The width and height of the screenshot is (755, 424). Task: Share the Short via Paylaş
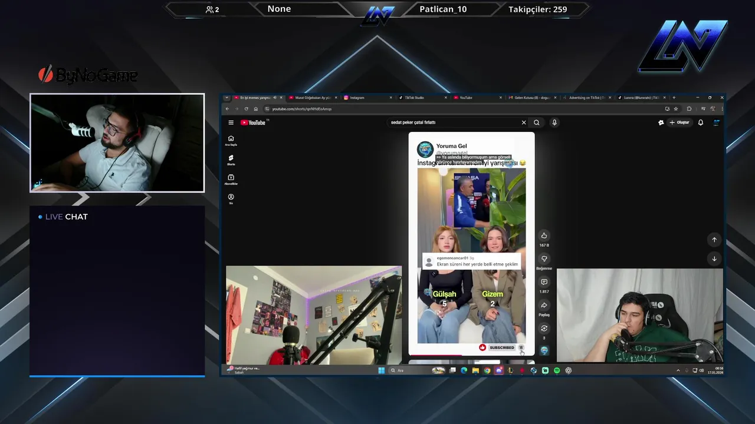[544, 305]
